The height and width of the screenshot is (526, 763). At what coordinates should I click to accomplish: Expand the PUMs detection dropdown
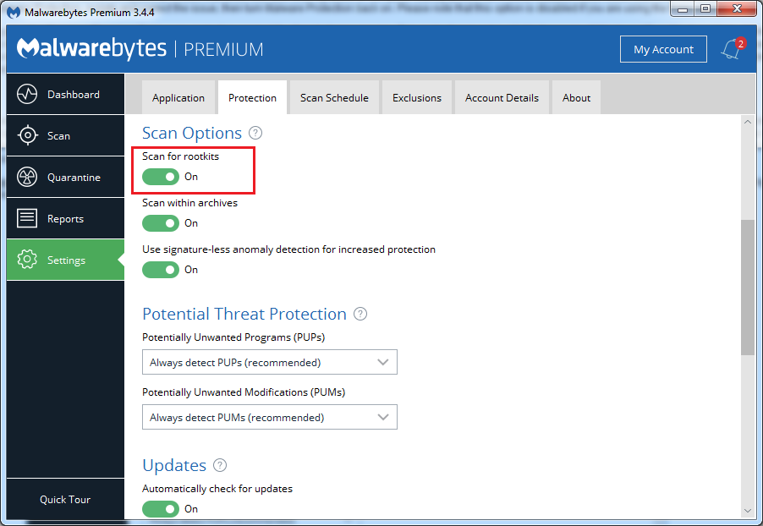click(x=270, y=417)
